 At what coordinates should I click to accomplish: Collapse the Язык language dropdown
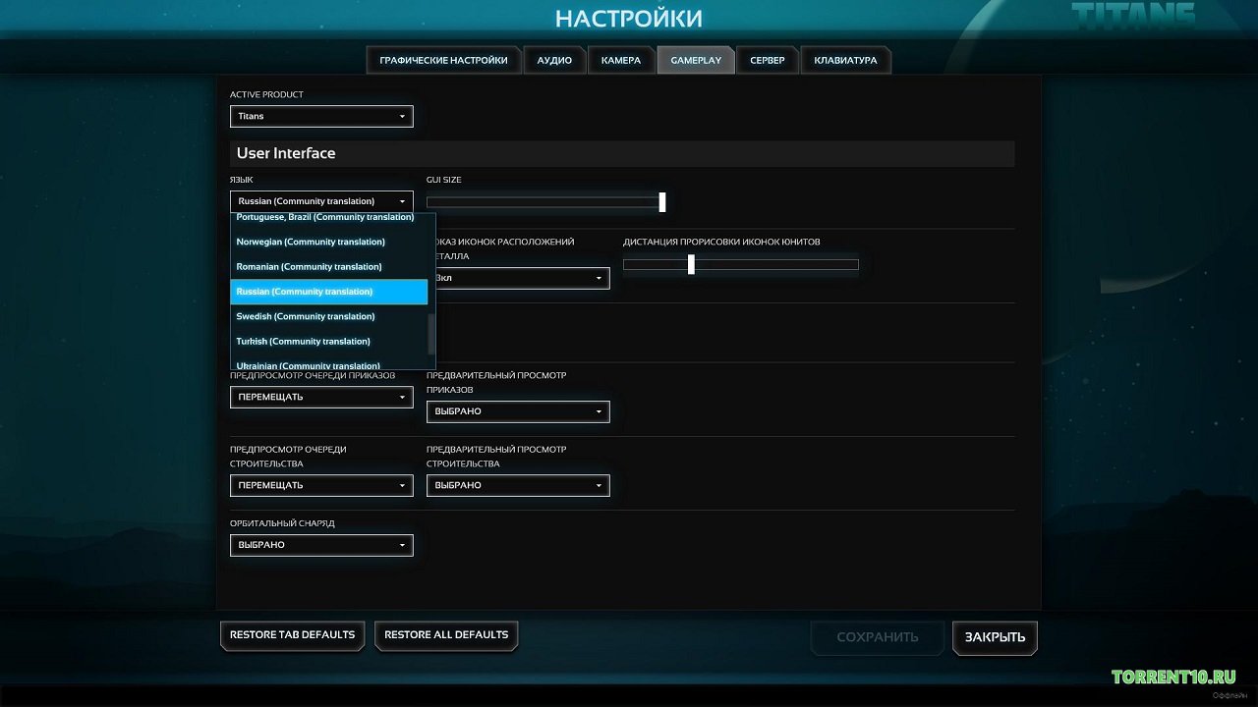[x=321, y=201]
